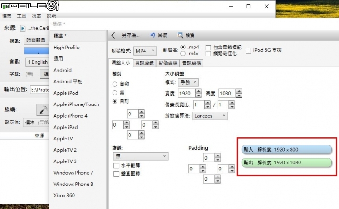Click the 高度 1080 input field
The image size is (339, 209).
227,93
